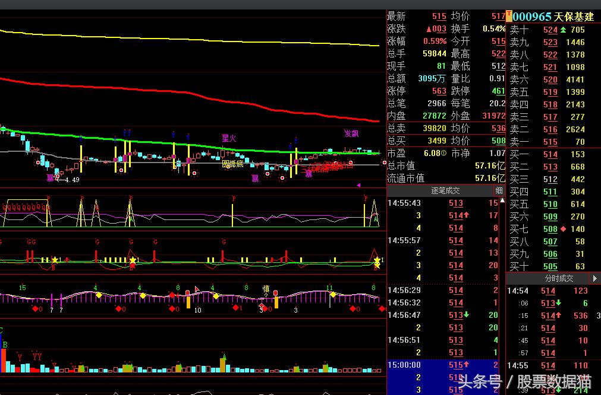Click the 卖九 volume 1446

[x=575, y=42]
